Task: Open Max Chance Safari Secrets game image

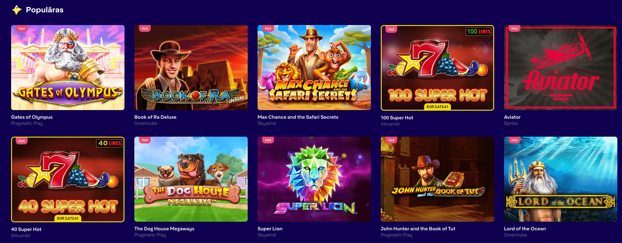Action: click(314, 67)
